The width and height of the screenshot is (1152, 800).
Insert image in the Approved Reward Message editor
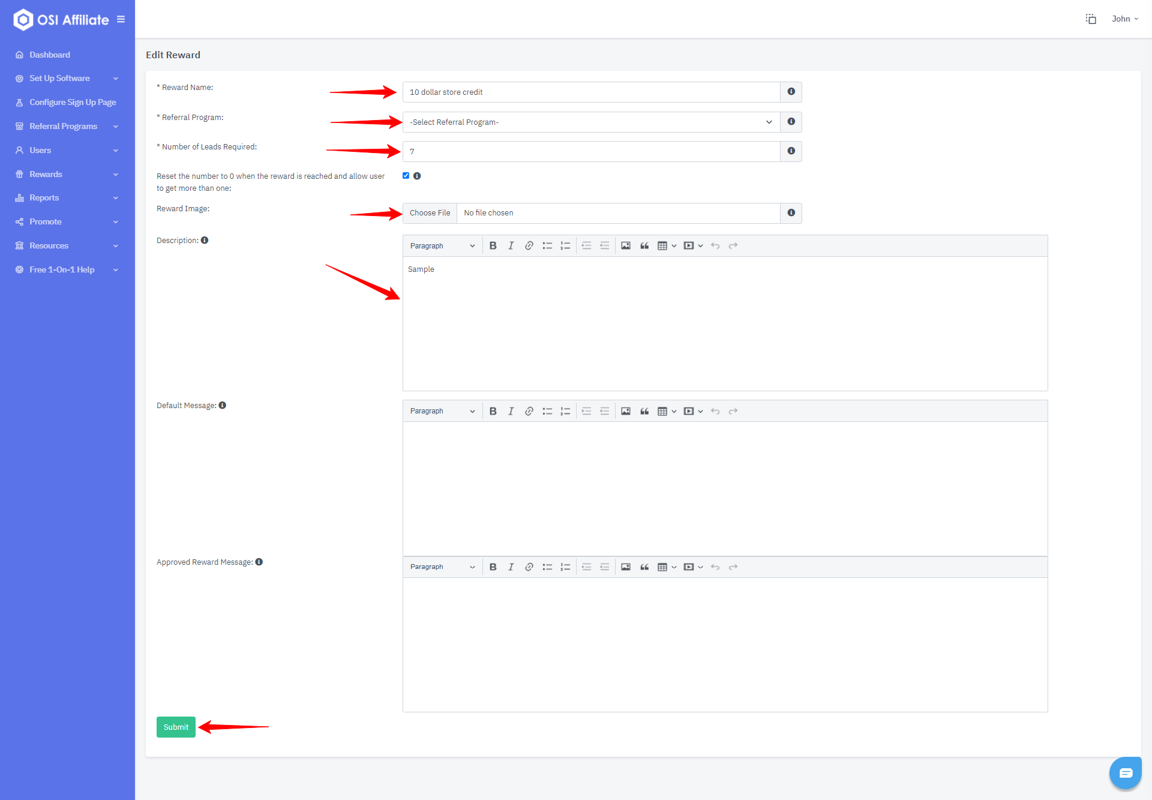coord(625,567)
